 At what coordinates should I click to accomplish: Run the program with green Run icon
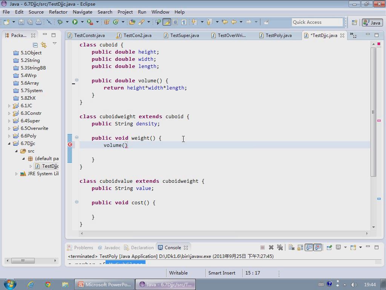point(75,22)
